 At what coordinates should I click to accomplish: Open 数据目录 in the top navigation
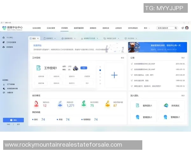(106, 28)
